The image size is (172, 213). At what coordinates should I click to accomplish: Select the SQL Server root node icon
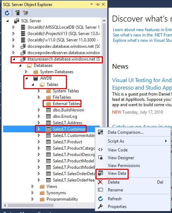(x=17, y=21)
